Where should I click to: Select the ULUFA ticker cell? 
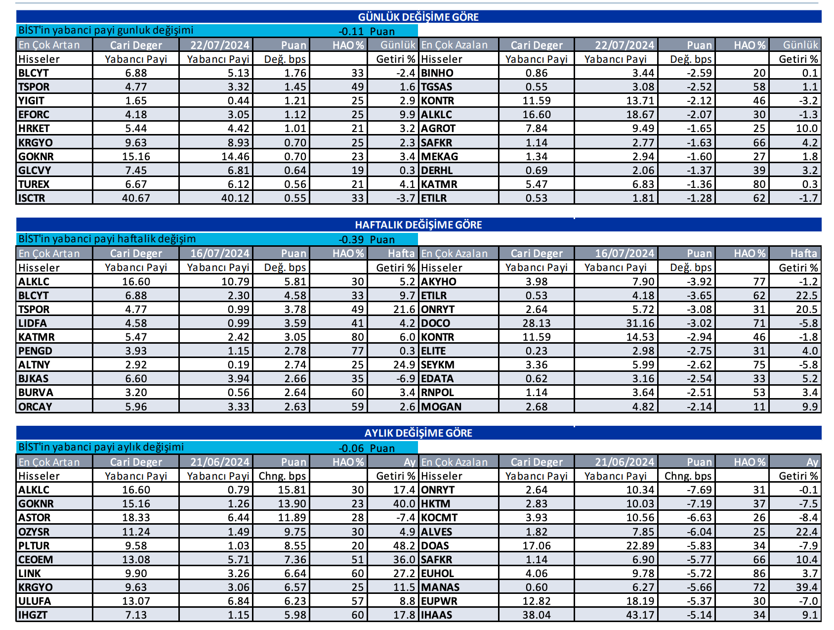coord(34,601)
